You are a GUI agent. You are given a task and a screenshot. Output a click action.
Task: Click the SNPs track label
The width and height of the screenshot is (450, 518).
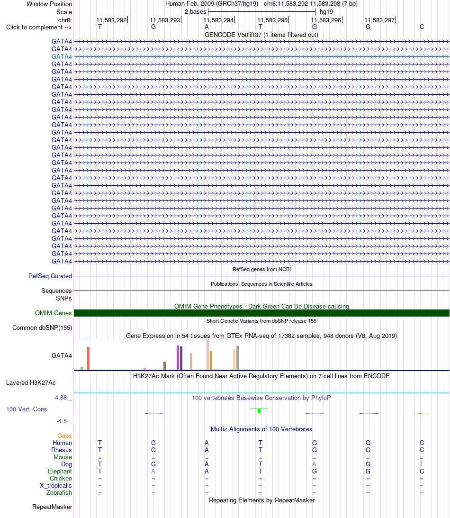click(64, 298)
